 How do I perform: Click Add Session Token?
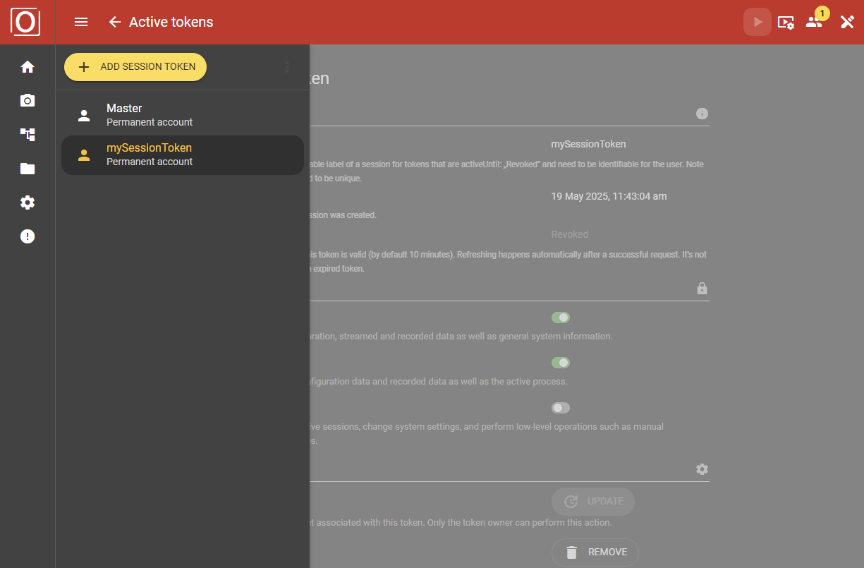click(135, 67)
